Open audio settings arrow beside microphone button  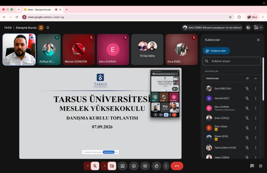coord(87,166)
